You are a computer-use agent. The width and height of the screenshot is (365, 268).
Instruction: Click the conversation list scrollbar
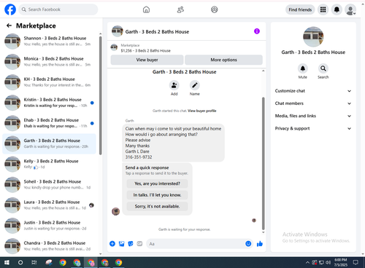(100, 95)
